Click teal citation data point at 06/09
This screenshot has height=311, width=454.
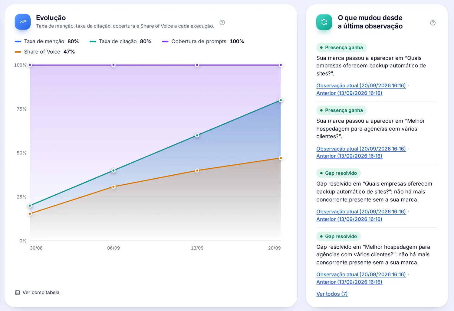tap(113, 170)
